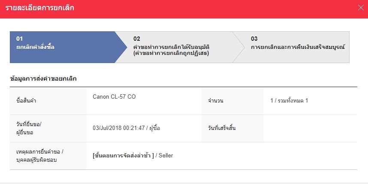Close the cancellation details dialog
Viewport: 368px width, 184px height.
(x=361, y=7)
